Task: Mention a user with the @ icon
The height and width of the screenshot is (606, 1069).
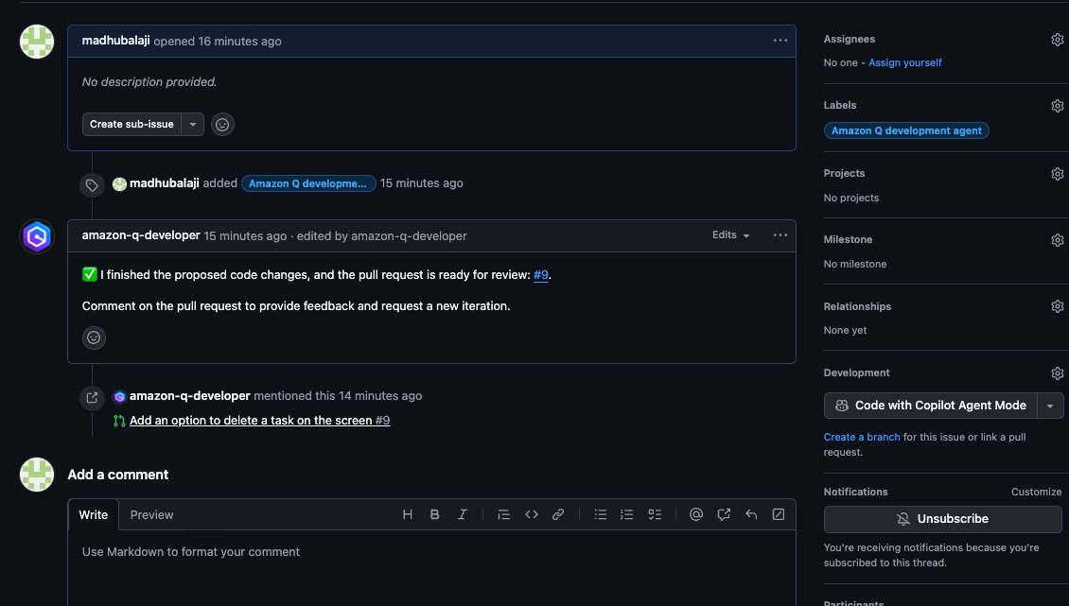Action: tap(696, 514)
